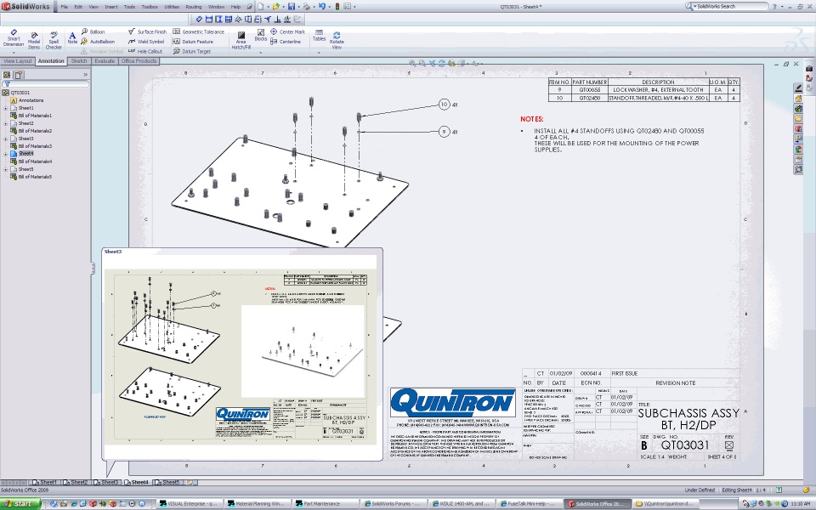This screenshot has height=510, width=816.
Task: Select the QT03031 root tree node
Action: pyautogui.click(x=16, y=93)
